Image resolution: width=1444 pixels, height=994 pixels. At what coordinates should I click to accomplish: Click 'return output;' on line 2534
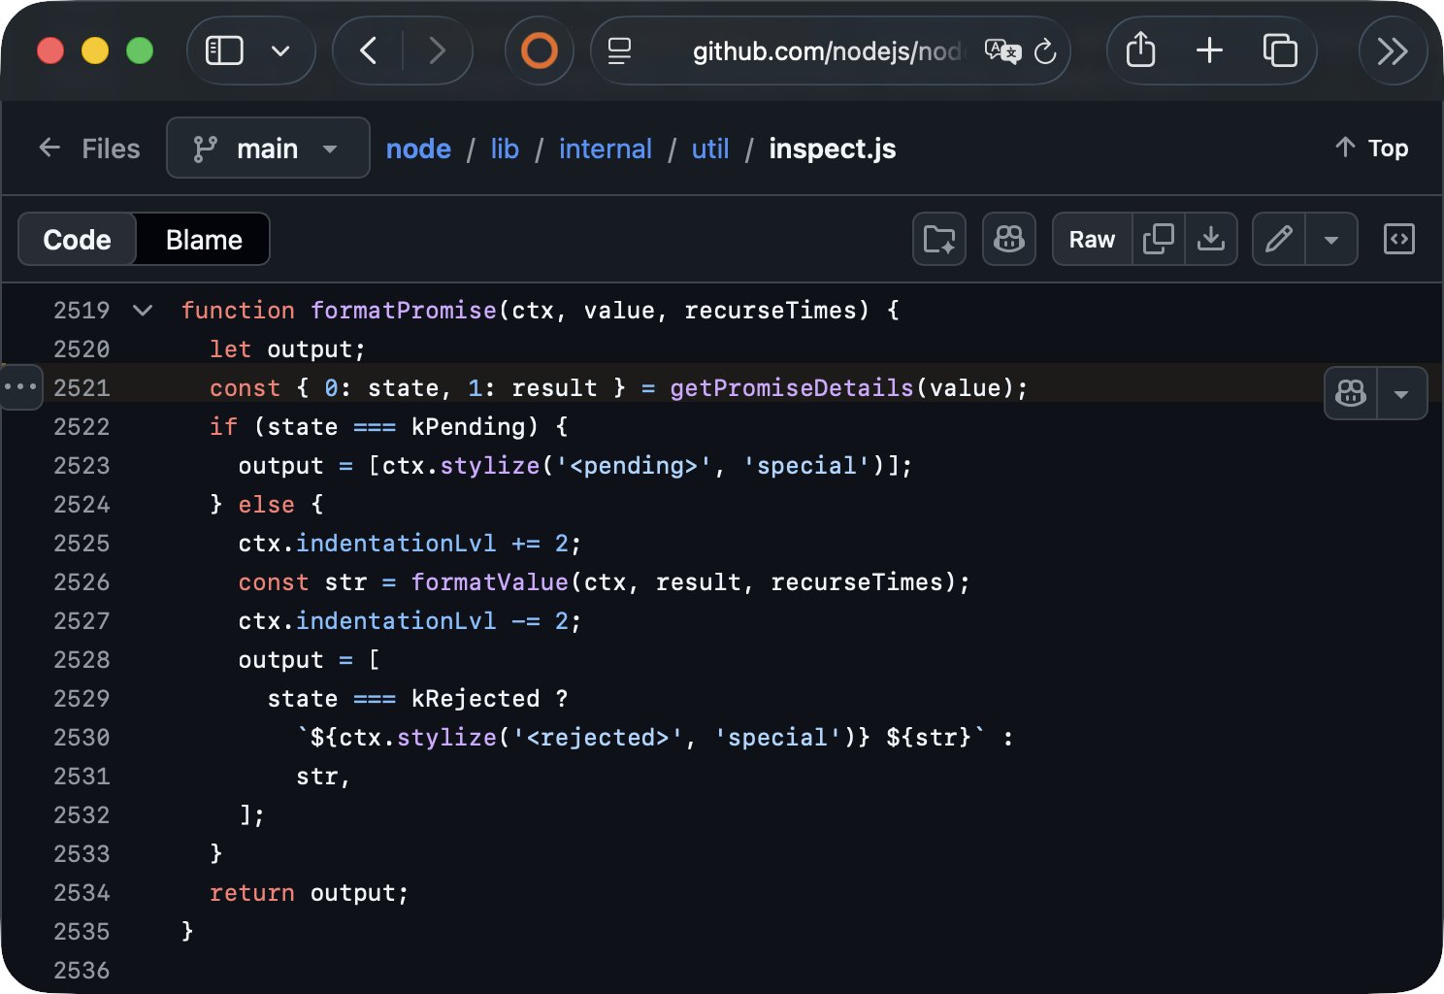pos(310,893)
